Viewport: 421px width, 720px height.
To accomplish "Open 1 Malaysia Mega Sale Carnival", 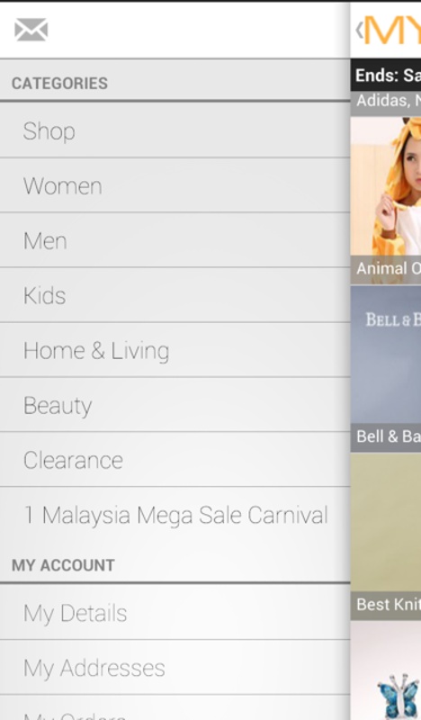I will click(x=175, y=515).
